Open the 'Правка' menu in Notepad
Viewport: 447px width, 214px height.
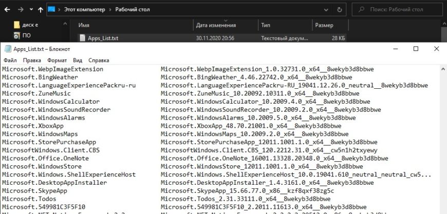32,61
